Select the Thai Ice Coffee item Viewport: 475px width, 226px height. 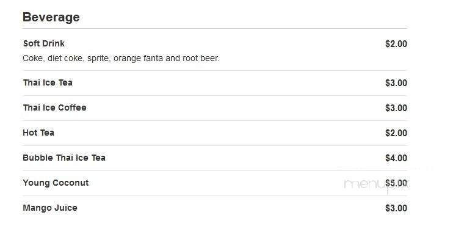click(x=55, y=108)
